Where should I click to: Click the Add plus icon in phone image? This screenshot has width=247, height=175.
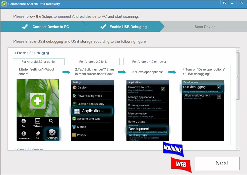(x=24, y=121)
